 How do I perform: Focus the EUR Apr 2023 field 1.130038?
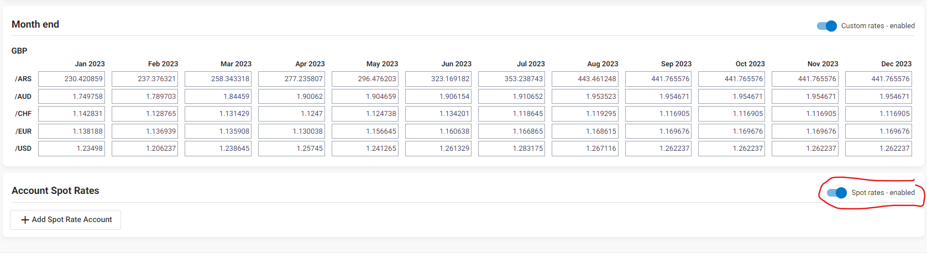291,131
